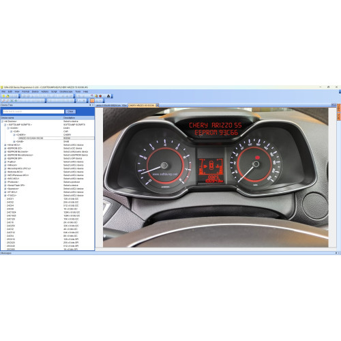Select the TI MCU group row
Viewport: 341px width, 341px height.
(x=47, y=195)
